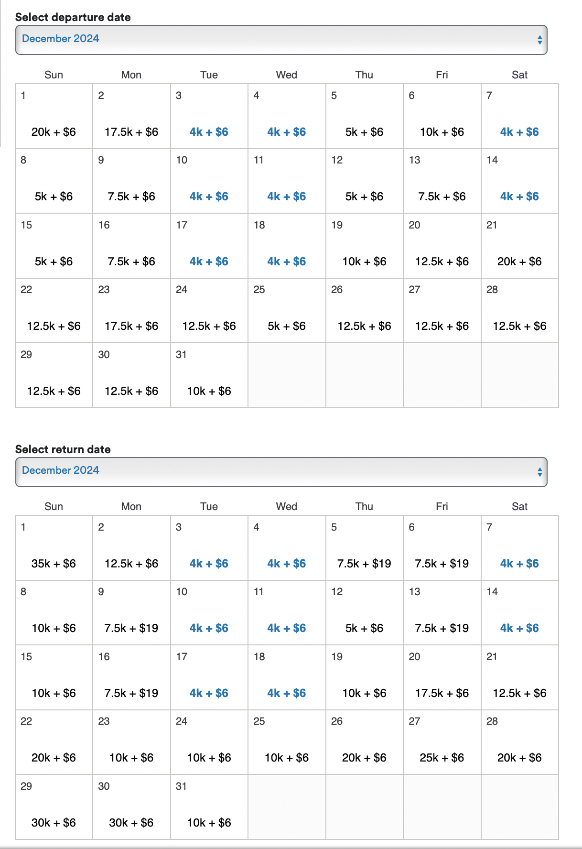582x849 pixels.
Task: Choose return December 1 at 35k + $6
Action: click(x=54, y=564)
